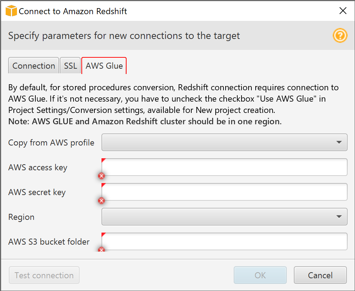
Task: Focus the AWS secret key input field
Action: coord(225,192)
